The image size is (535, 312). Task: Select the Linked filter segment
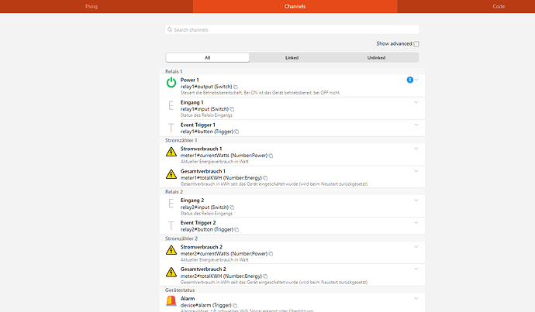pyautogui.click(x=292, y=57)
